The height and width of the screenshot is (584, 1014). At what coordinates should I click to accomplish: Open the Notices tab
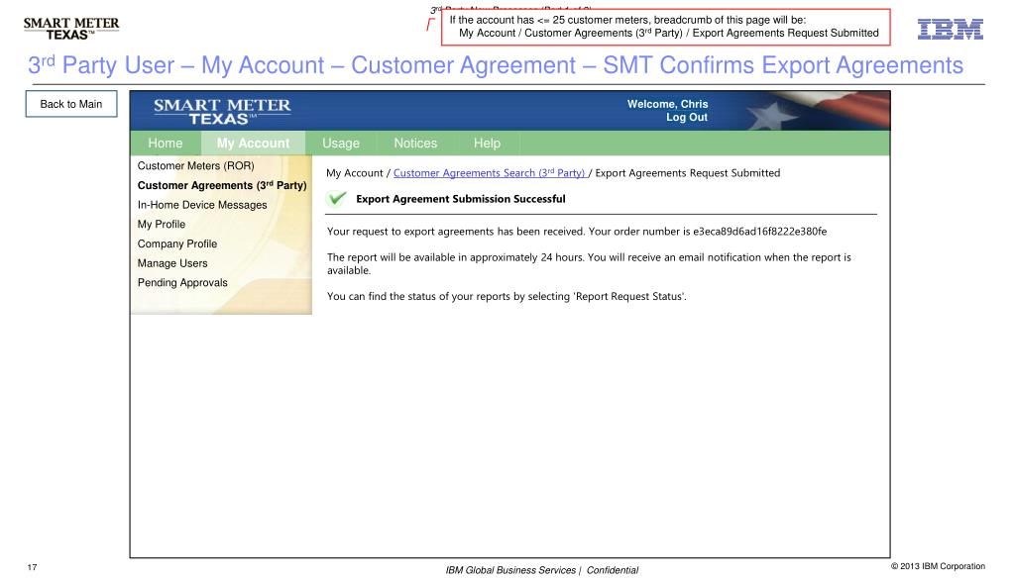coord(416,144)
